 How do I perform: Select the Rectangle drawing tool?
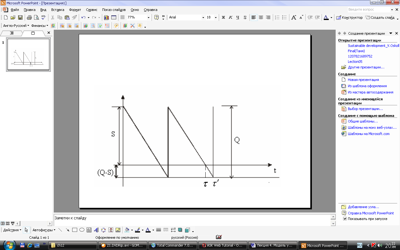tap(75, 230)
